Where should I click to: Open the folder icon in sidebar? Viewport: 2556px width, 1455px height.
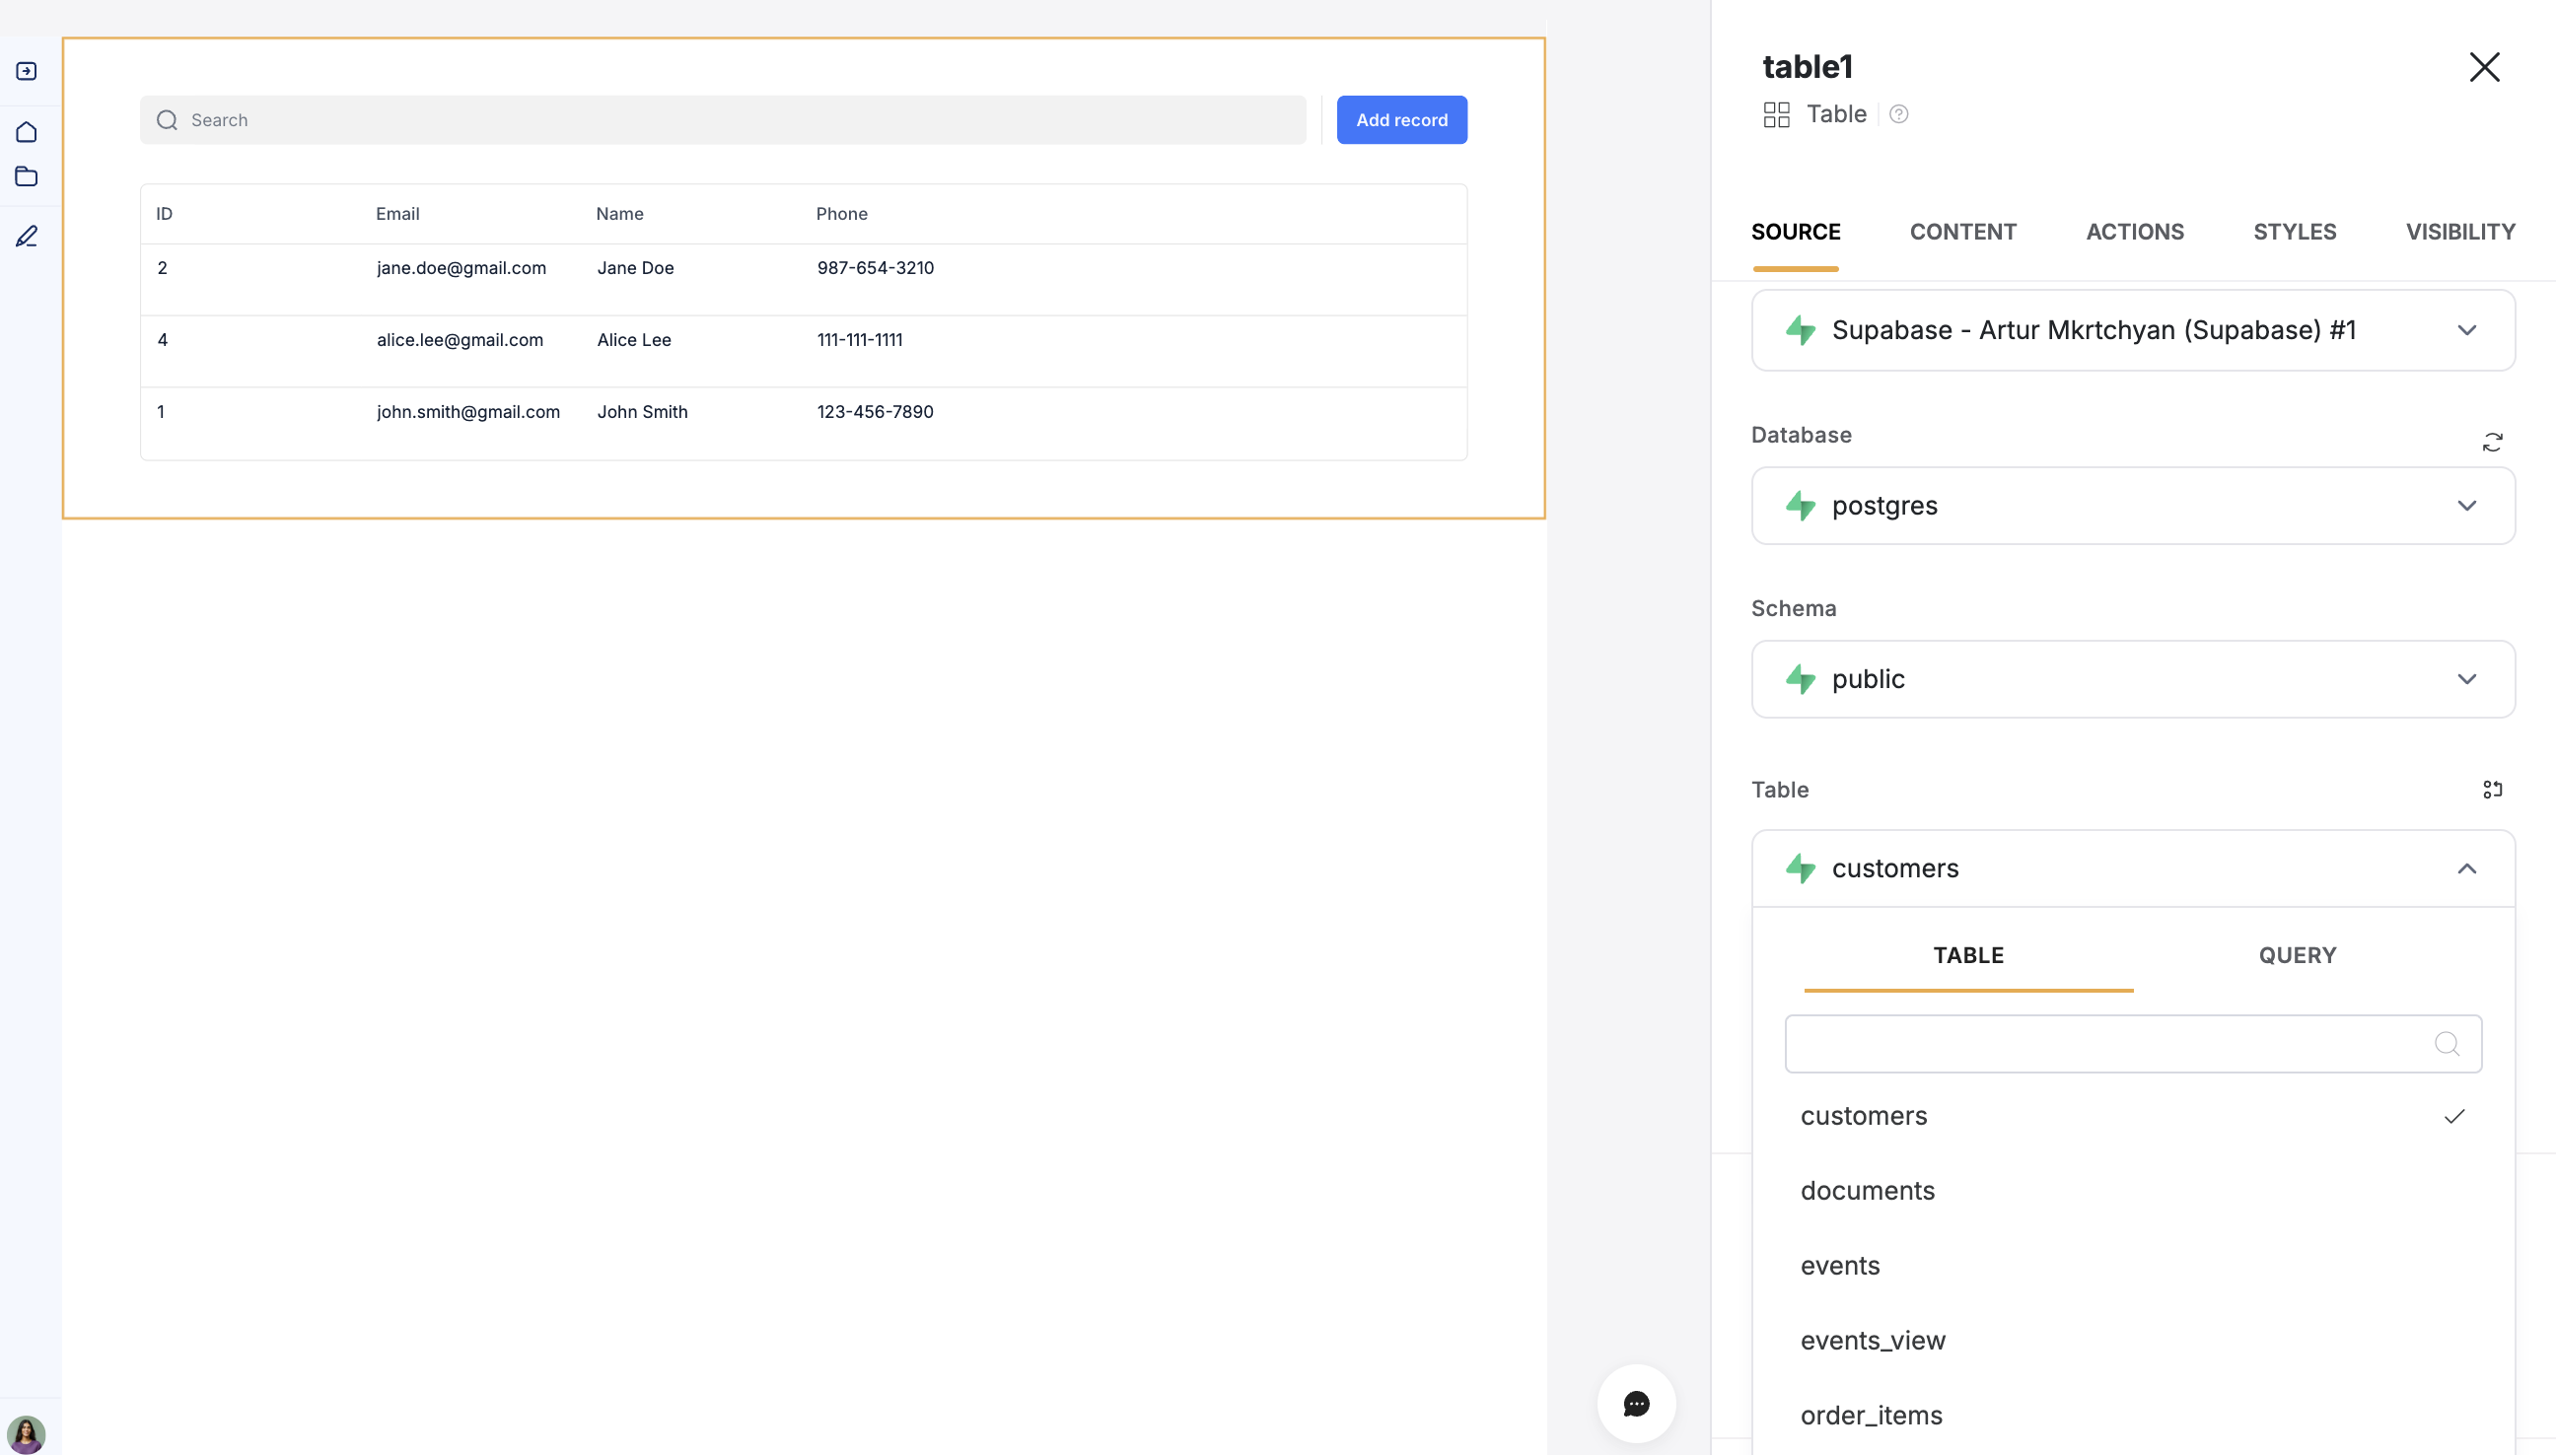[27, 176]
